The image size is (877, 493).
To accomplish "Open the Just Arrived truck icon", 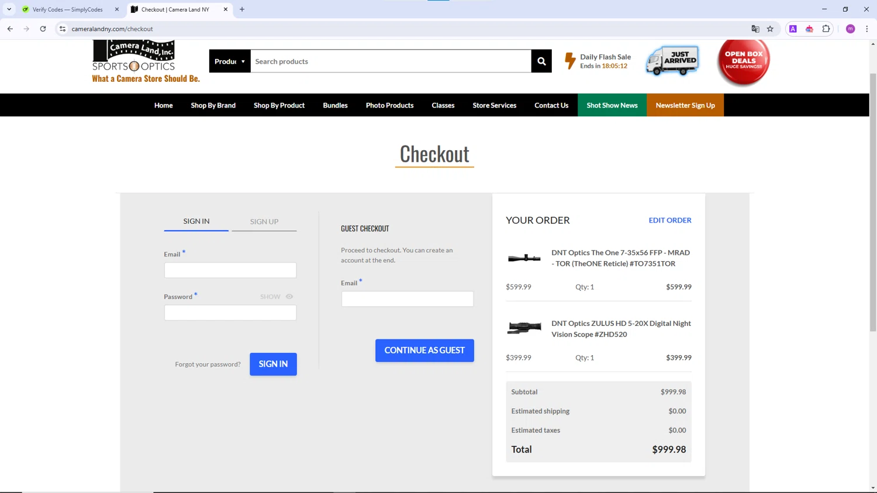I will pyautogui.click(x=672, y=61).
